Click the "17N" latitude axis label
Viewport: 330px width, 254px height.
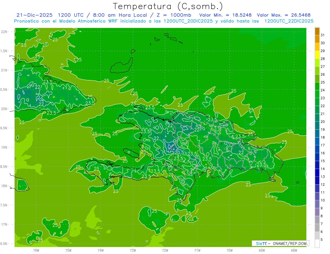point(4,224)
